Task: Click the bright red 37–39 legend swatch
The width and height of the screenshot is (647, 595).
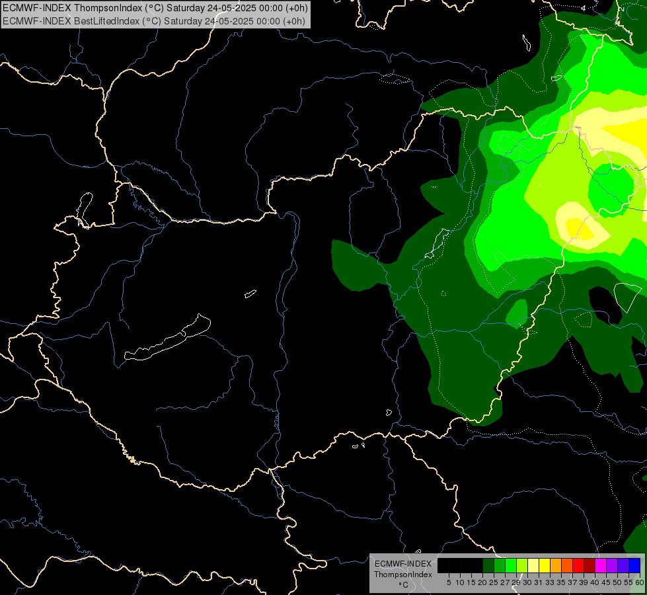Action: [x=578, y=565]
